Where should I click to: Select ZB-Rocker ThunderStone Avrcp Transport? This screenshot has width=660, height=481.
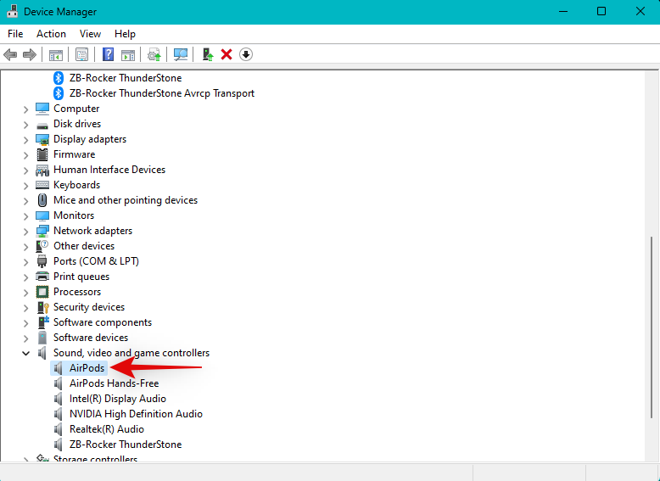[x=162, y=93]
